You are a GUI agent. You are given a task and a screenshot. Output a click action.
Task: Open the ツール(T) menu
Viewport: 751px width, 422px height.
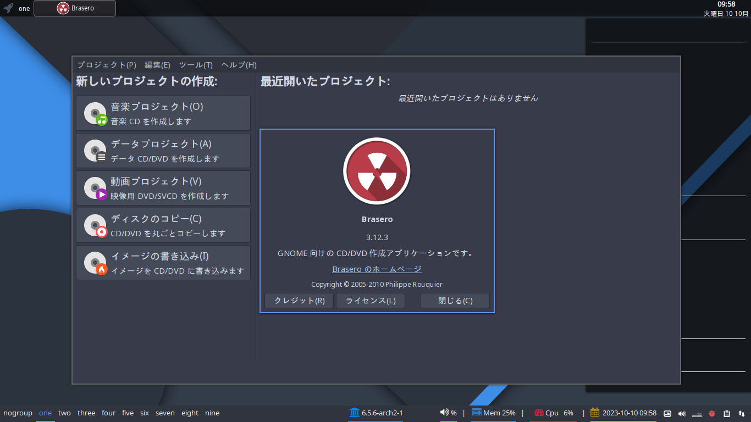[x=196, y=65]
